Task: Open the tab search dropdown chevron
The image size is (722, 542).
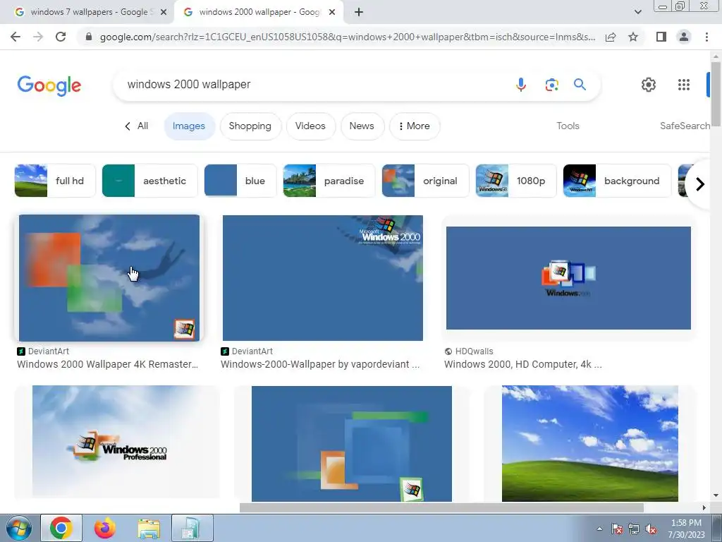Action: pyautogui.click(x=637, y=12)
